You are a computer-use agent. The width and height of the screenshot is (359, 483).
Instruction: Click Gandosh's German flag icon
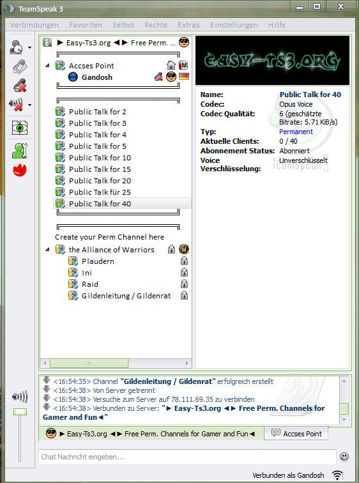click(184, 76)
